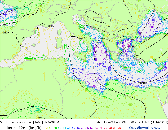
Task: Select the 'Mo 12-01-2026 06:00 UTC' timestamp
Action: pyautogui.click(x=123, y=122)
